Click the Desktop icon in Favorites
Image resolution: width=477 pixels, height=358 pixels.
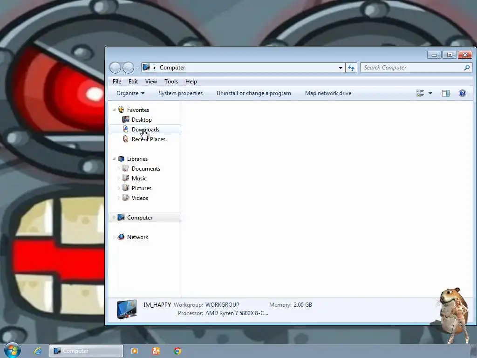click(x=126, y=119)
